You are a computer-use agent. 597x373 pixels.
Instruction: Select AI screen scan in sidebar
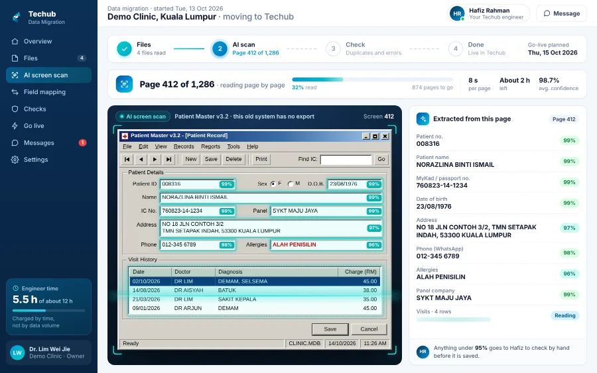(x=48, y=76)
